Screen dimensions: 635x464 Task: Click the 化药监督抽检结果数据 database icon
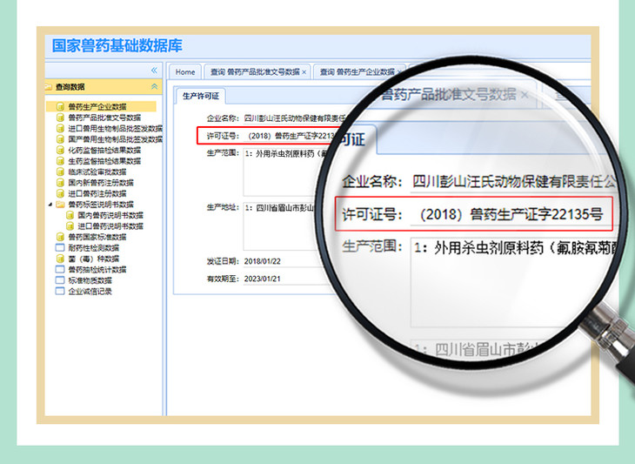point(61,150)
